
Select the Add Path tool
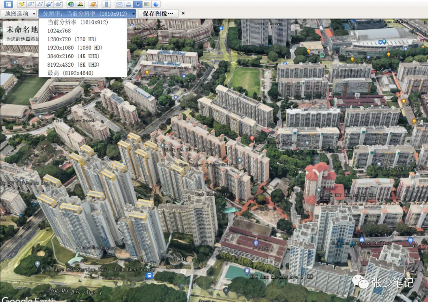40,4
